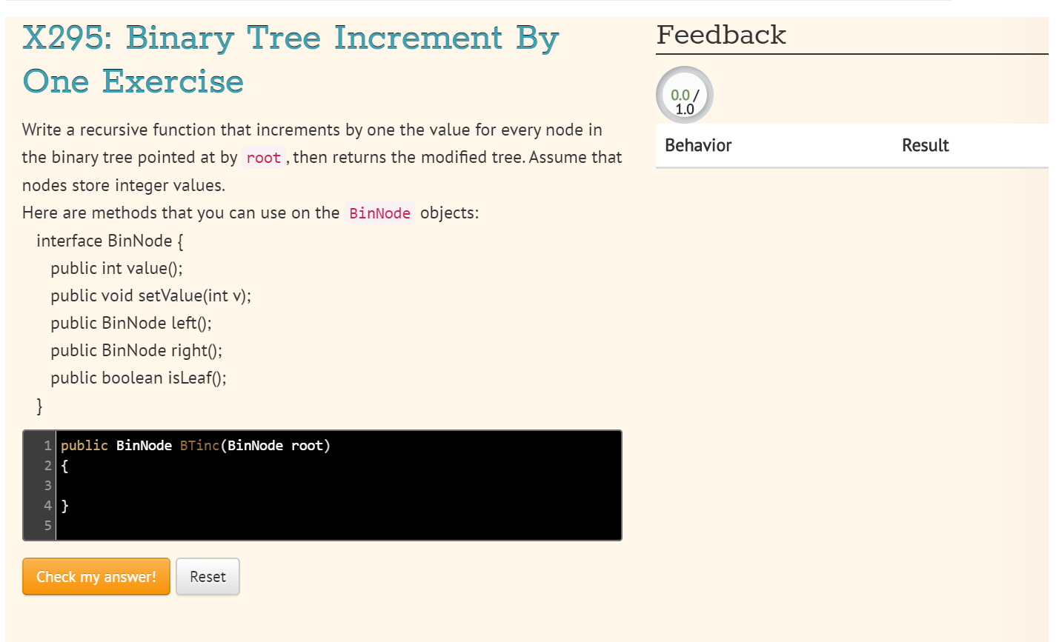Click the Check my answer! button

click(96, 576)
